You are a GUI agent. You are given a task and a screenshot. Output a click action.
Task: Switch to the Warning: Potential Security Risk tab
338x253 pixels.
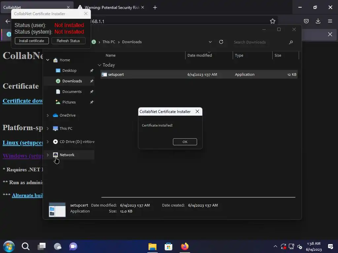coord(109,8)
